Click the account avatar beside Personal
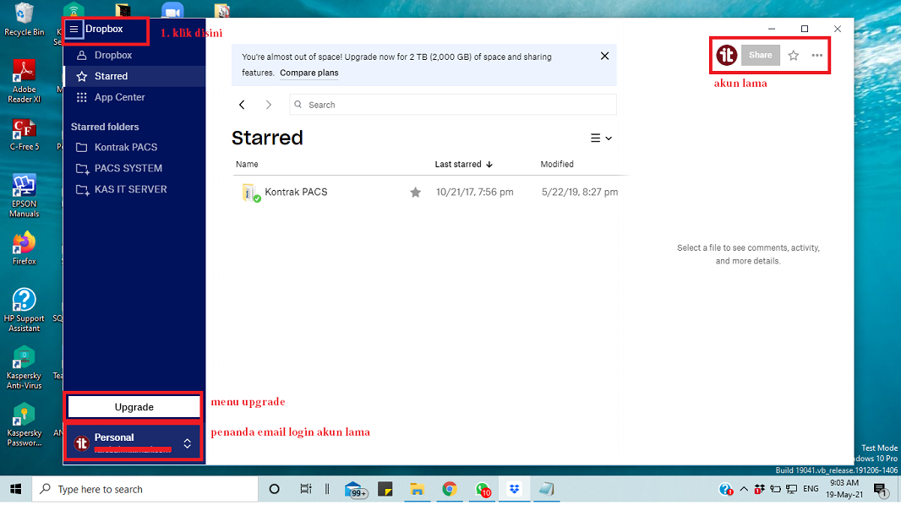Viewport: 901px width, 532px height. pyautogui.click(x=82, y=443)
